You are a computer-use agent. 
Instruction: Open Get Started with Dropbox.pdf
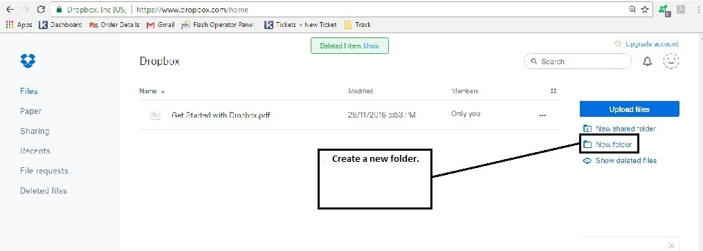click(221, 115)
